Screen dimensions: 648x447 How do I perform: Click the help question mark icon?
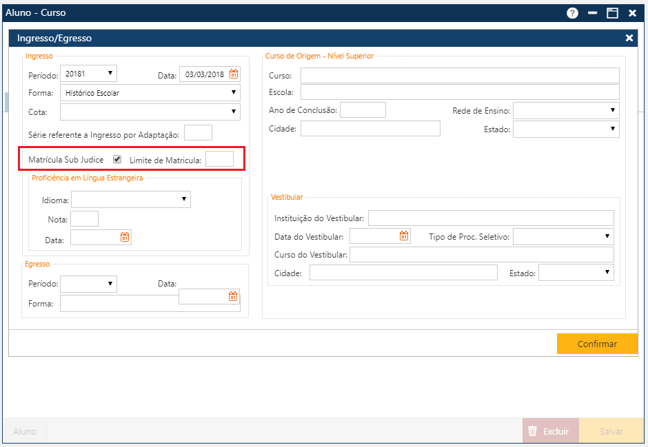(x=572, y=13)
